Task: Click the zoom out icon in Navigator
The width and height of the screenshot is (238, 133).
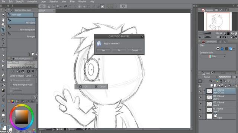Action: click(221, 33)
